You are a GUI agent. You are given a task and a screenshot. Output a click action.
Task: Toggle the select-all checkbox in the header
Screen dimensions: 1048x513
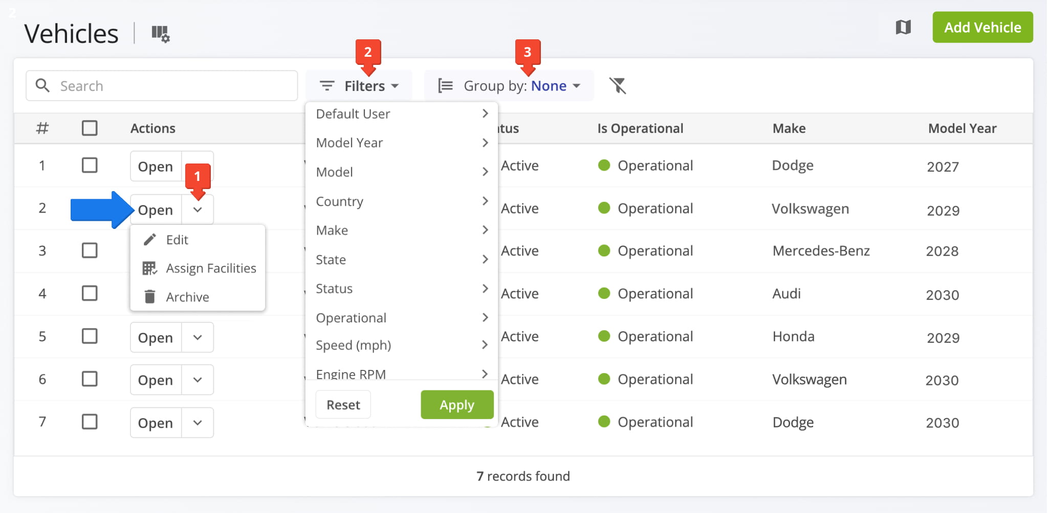coord(90,128)
